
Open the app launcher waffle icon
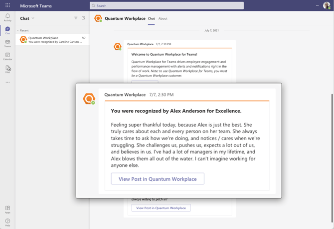(7, 5)
